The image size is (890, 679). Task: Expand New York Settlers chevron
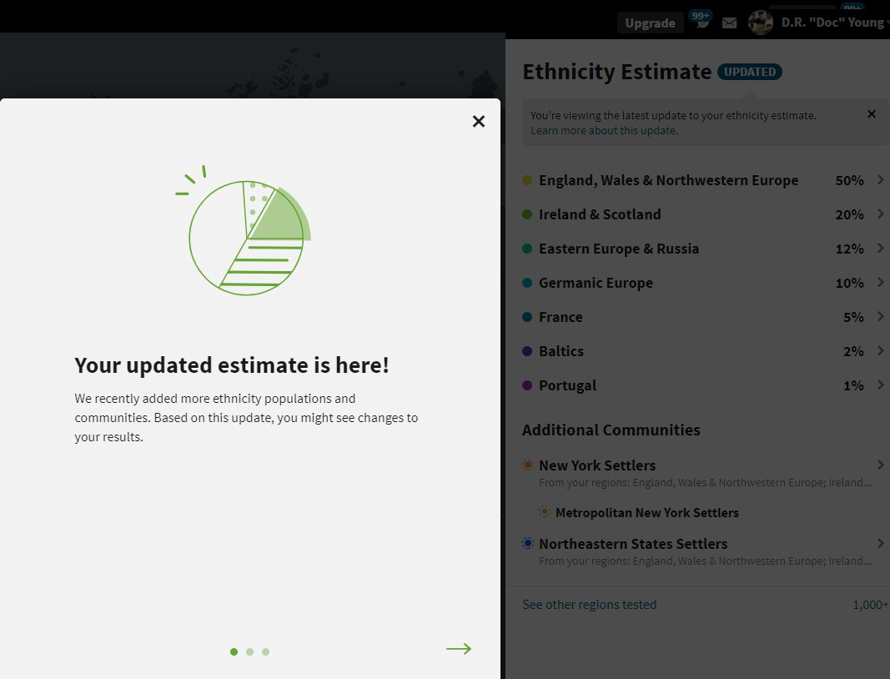[x=880, y=465]
